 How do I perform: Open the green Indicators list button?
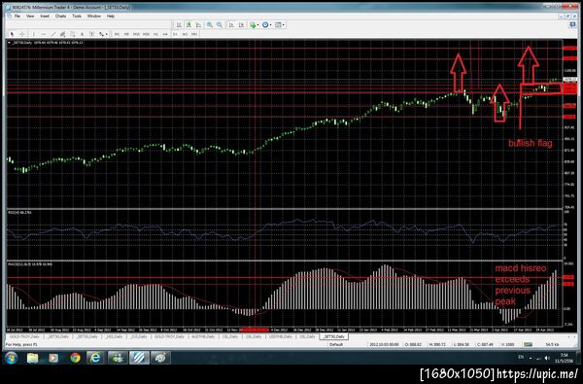pos(253,25)
